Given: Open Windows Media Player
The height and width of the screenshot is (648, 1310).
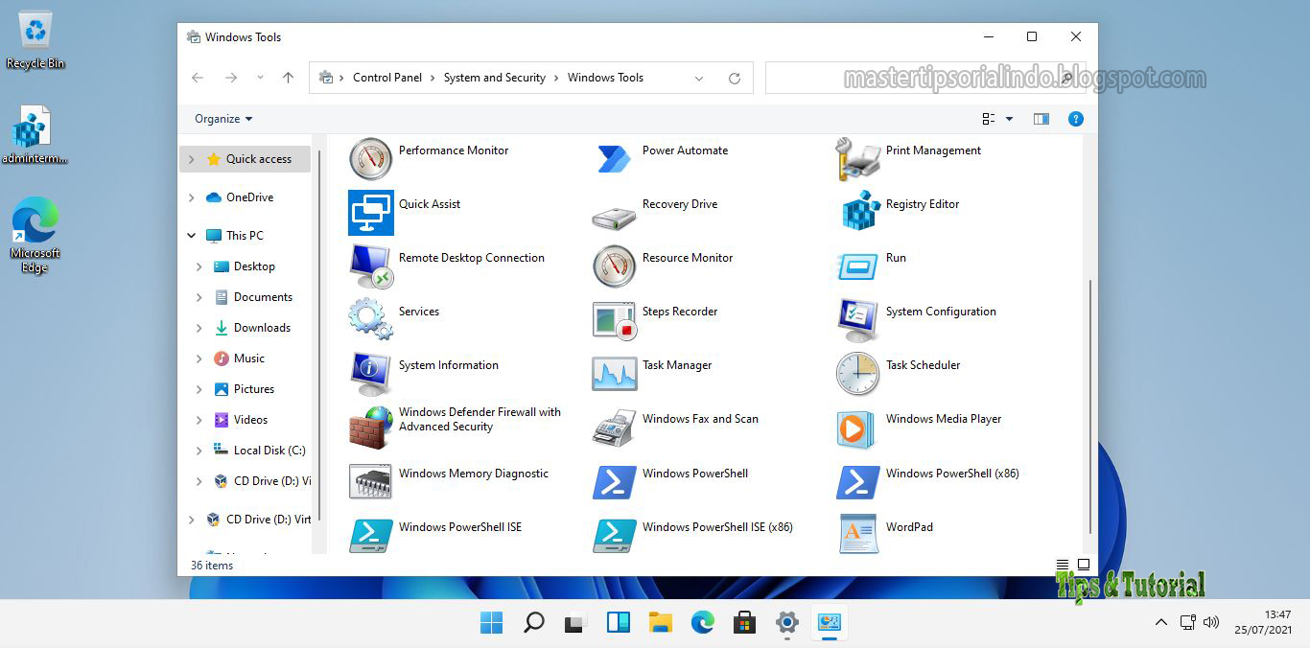Looking at the screenshot, I should [x=943, y=419].
